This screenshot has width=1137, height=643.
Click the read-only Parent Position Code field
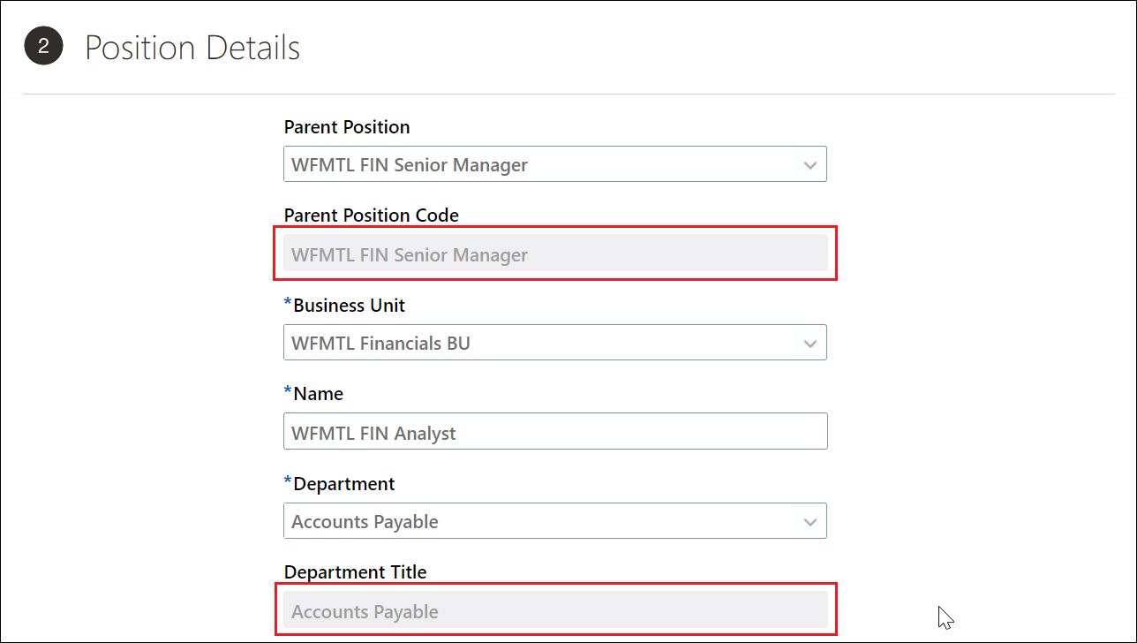click(555, 254)
